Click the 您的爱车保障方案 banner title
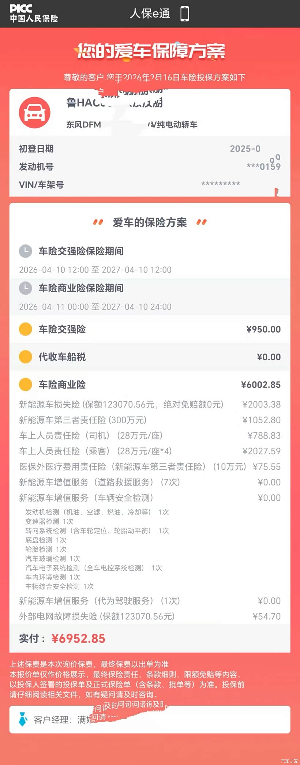300x765 pixels. point(150,51)
